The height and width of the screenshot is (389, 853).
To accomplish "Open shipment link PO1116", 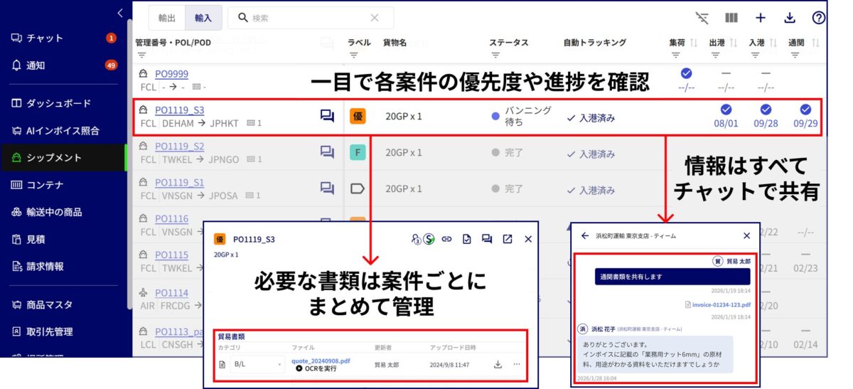I will tap(171, 219).
